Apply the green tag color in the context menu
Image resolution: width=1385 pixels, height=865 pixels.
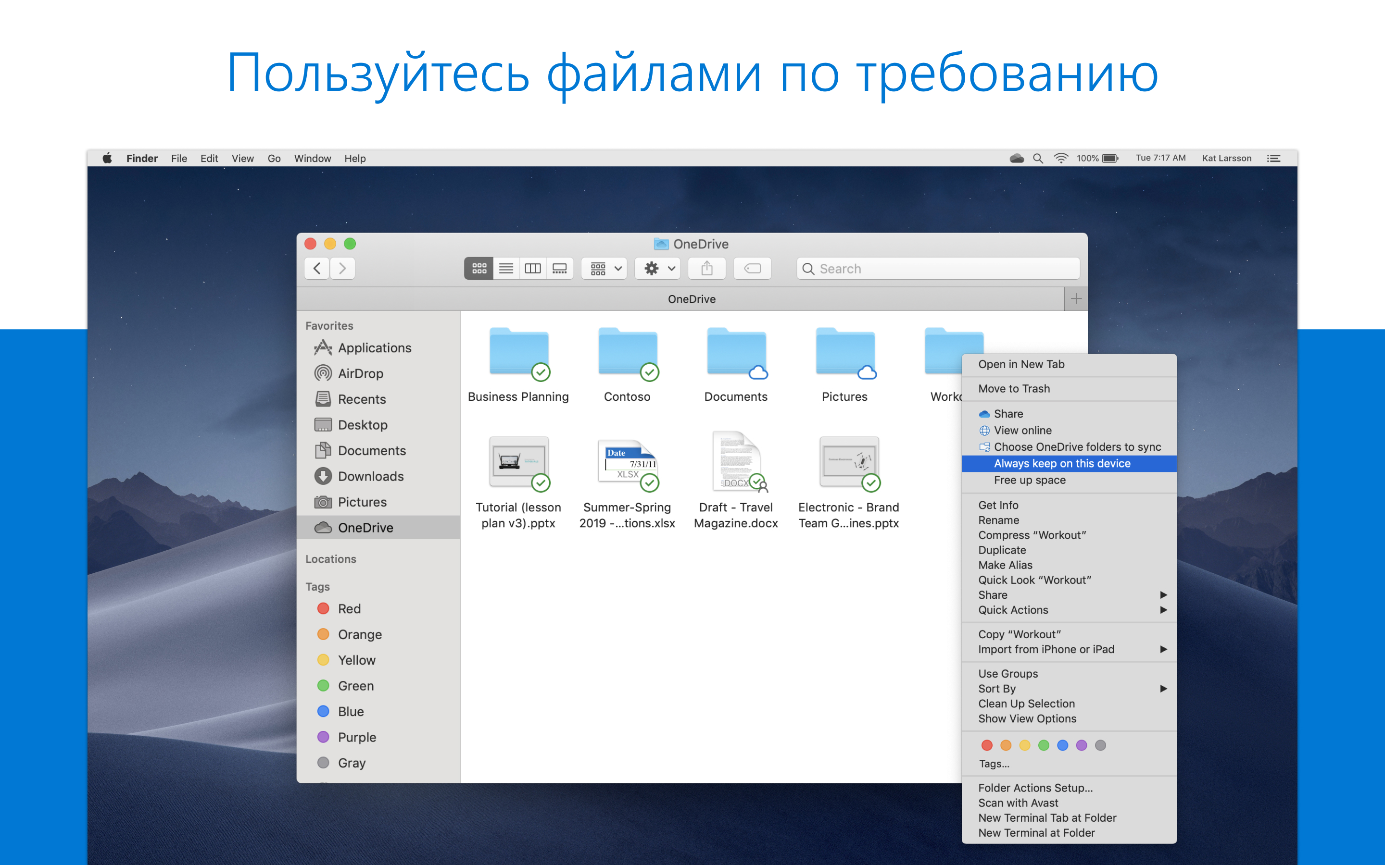tap(1044, 745)
